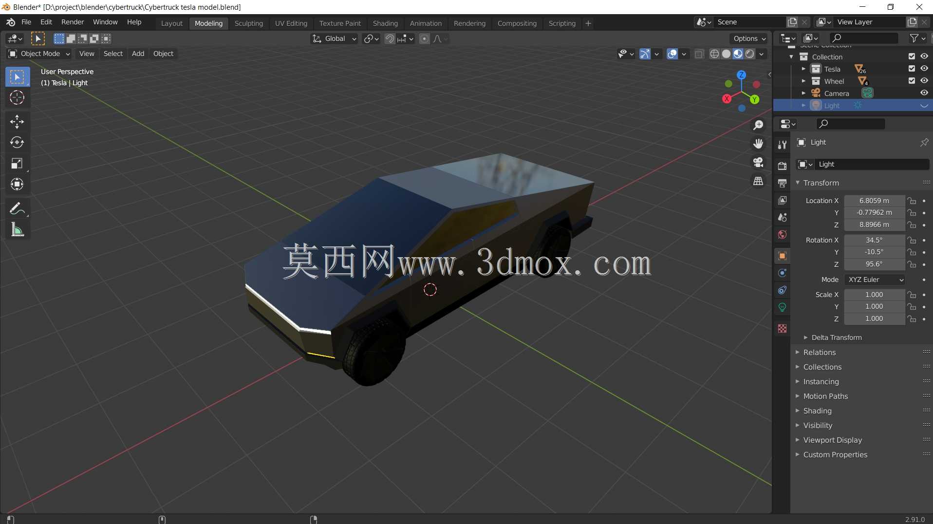Open the Global transform orientation dropdown
This screenshot has height=524, width=933.
tap(334, 39)
